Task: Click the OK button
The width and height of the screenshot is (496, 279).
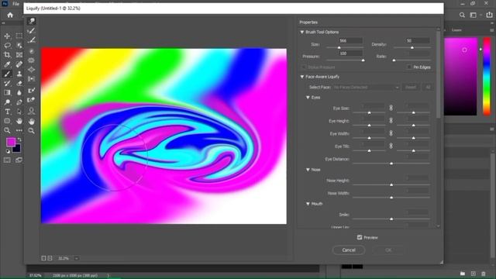Action: point(388,250)
